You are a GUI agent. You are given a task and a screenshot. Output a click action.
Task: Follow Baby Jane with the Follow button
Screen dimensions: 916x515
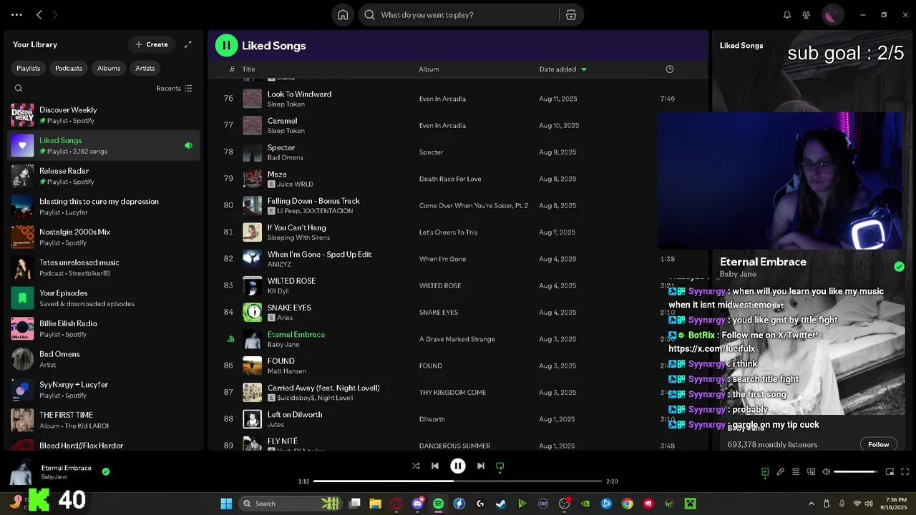(x=878, y=444)
